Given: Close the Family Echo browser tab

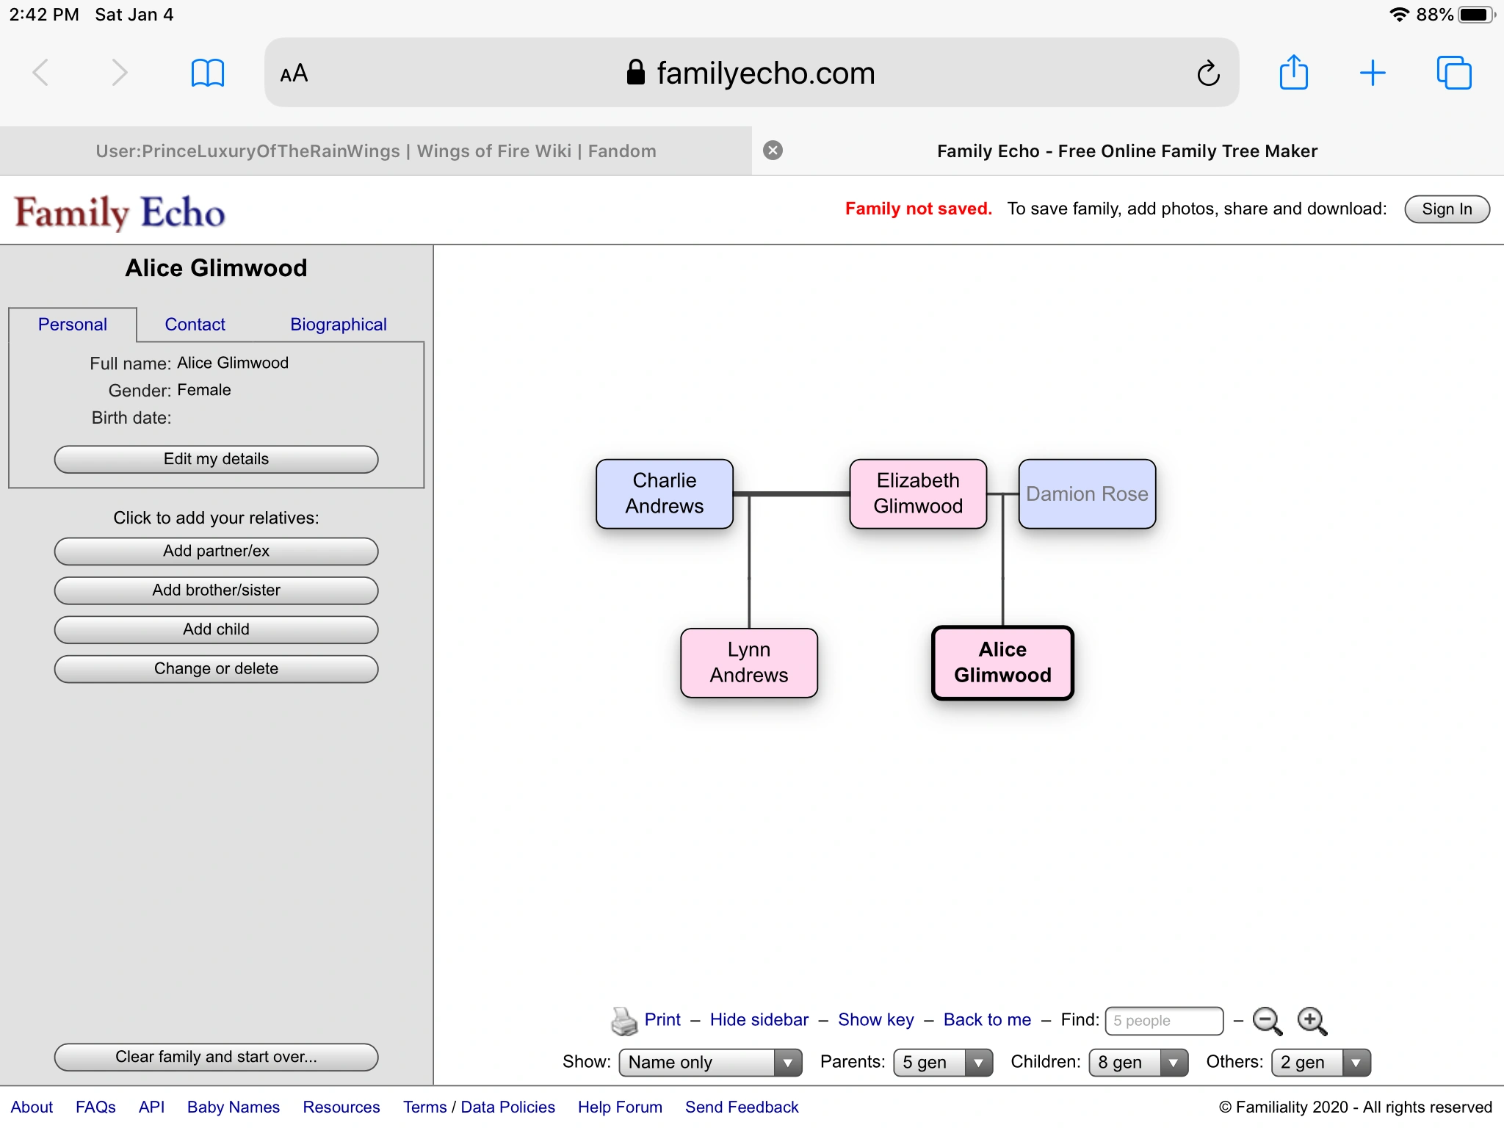Looking at the screenshot, I should (773, 151).
